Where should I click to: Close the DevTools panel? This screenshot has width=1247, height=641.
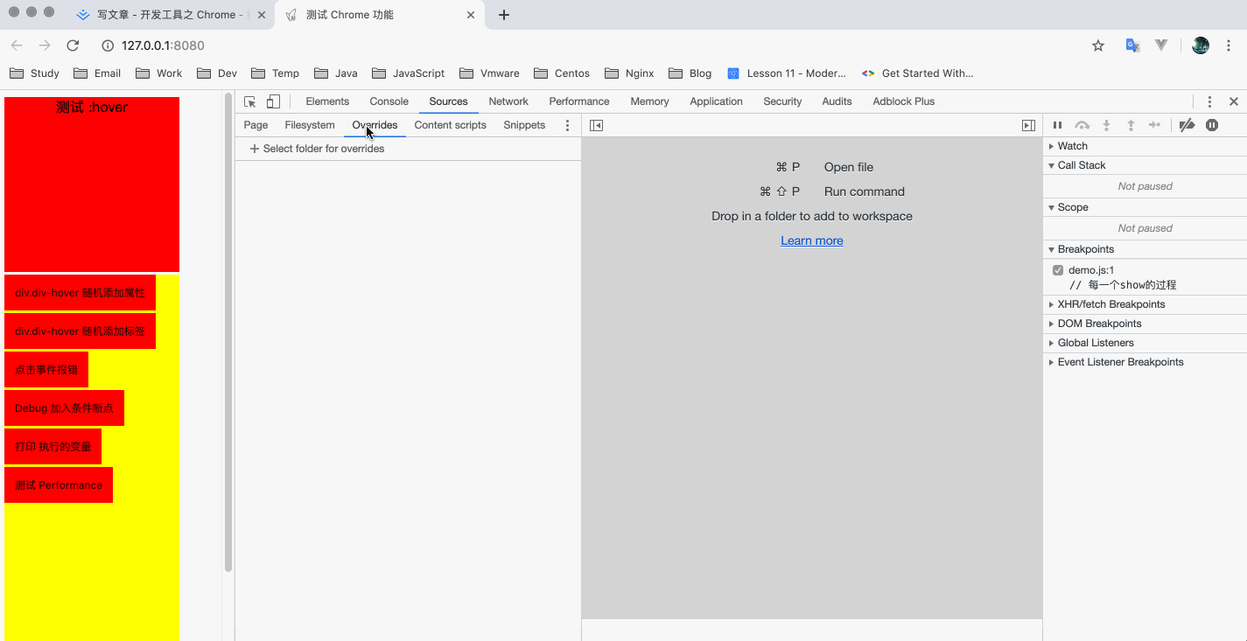click(x=1234, y=101)
